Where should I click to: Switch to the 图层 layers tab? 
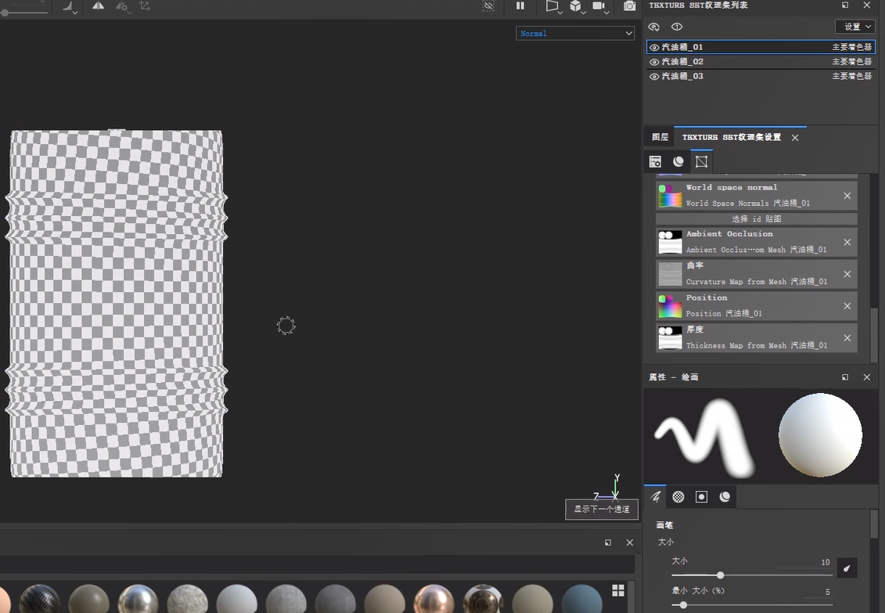pos(660,137)
